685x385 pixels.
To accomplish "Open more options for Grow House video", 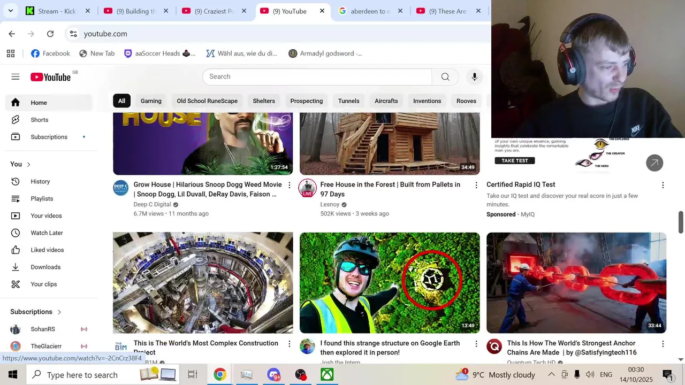I will point(290,185).
